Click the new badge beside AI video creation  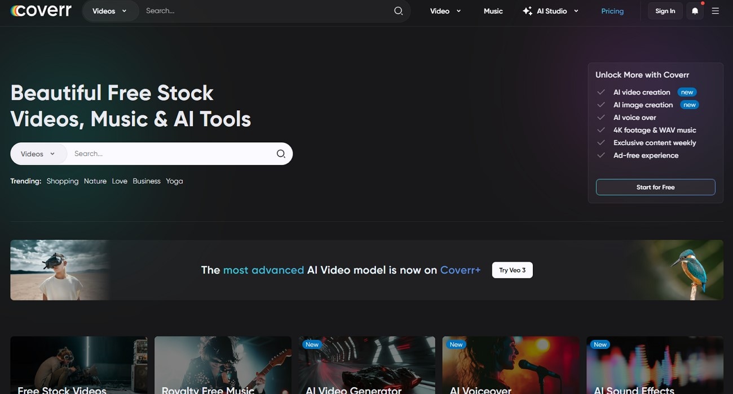tap(687, 92)
